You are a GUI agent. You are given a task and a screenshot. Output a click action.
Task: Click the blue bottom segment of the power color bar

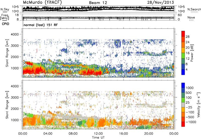click(183, 72)
